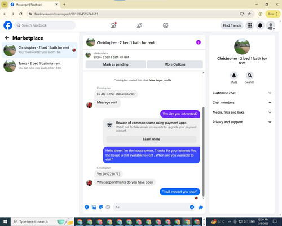Open the account profile avatar menu
The image size is (282, 226).
271,25
